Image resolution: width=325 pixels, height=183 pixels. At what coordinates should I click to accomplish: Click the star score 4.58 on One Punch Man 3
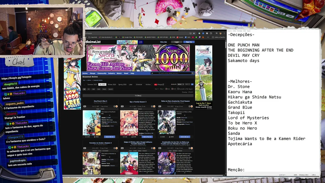click(87, 137)
